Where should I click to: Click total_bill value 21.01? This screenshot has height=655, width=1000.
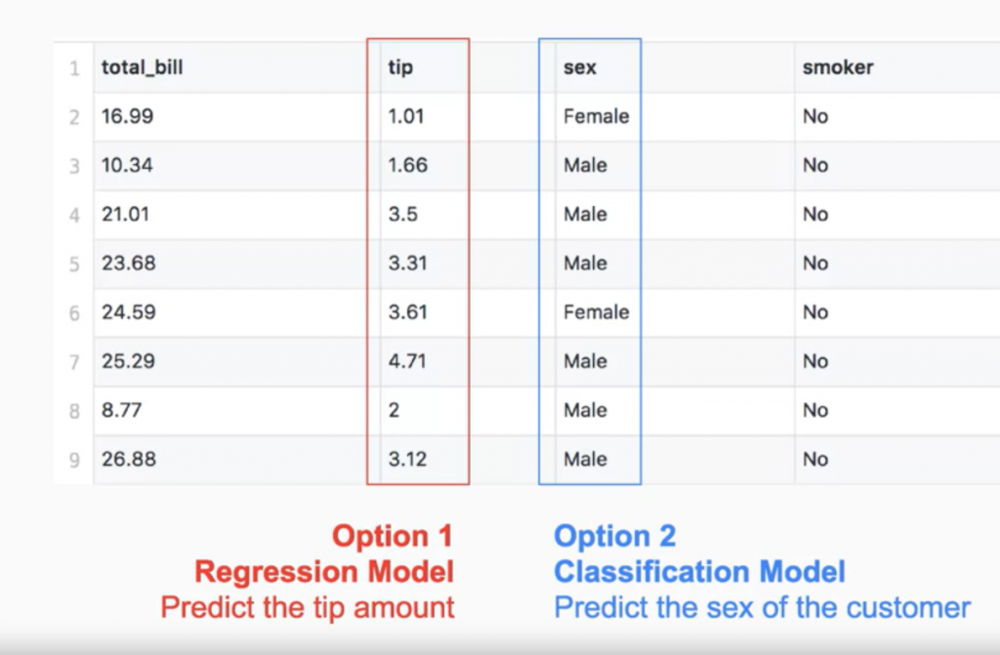[x=126, y=214]
